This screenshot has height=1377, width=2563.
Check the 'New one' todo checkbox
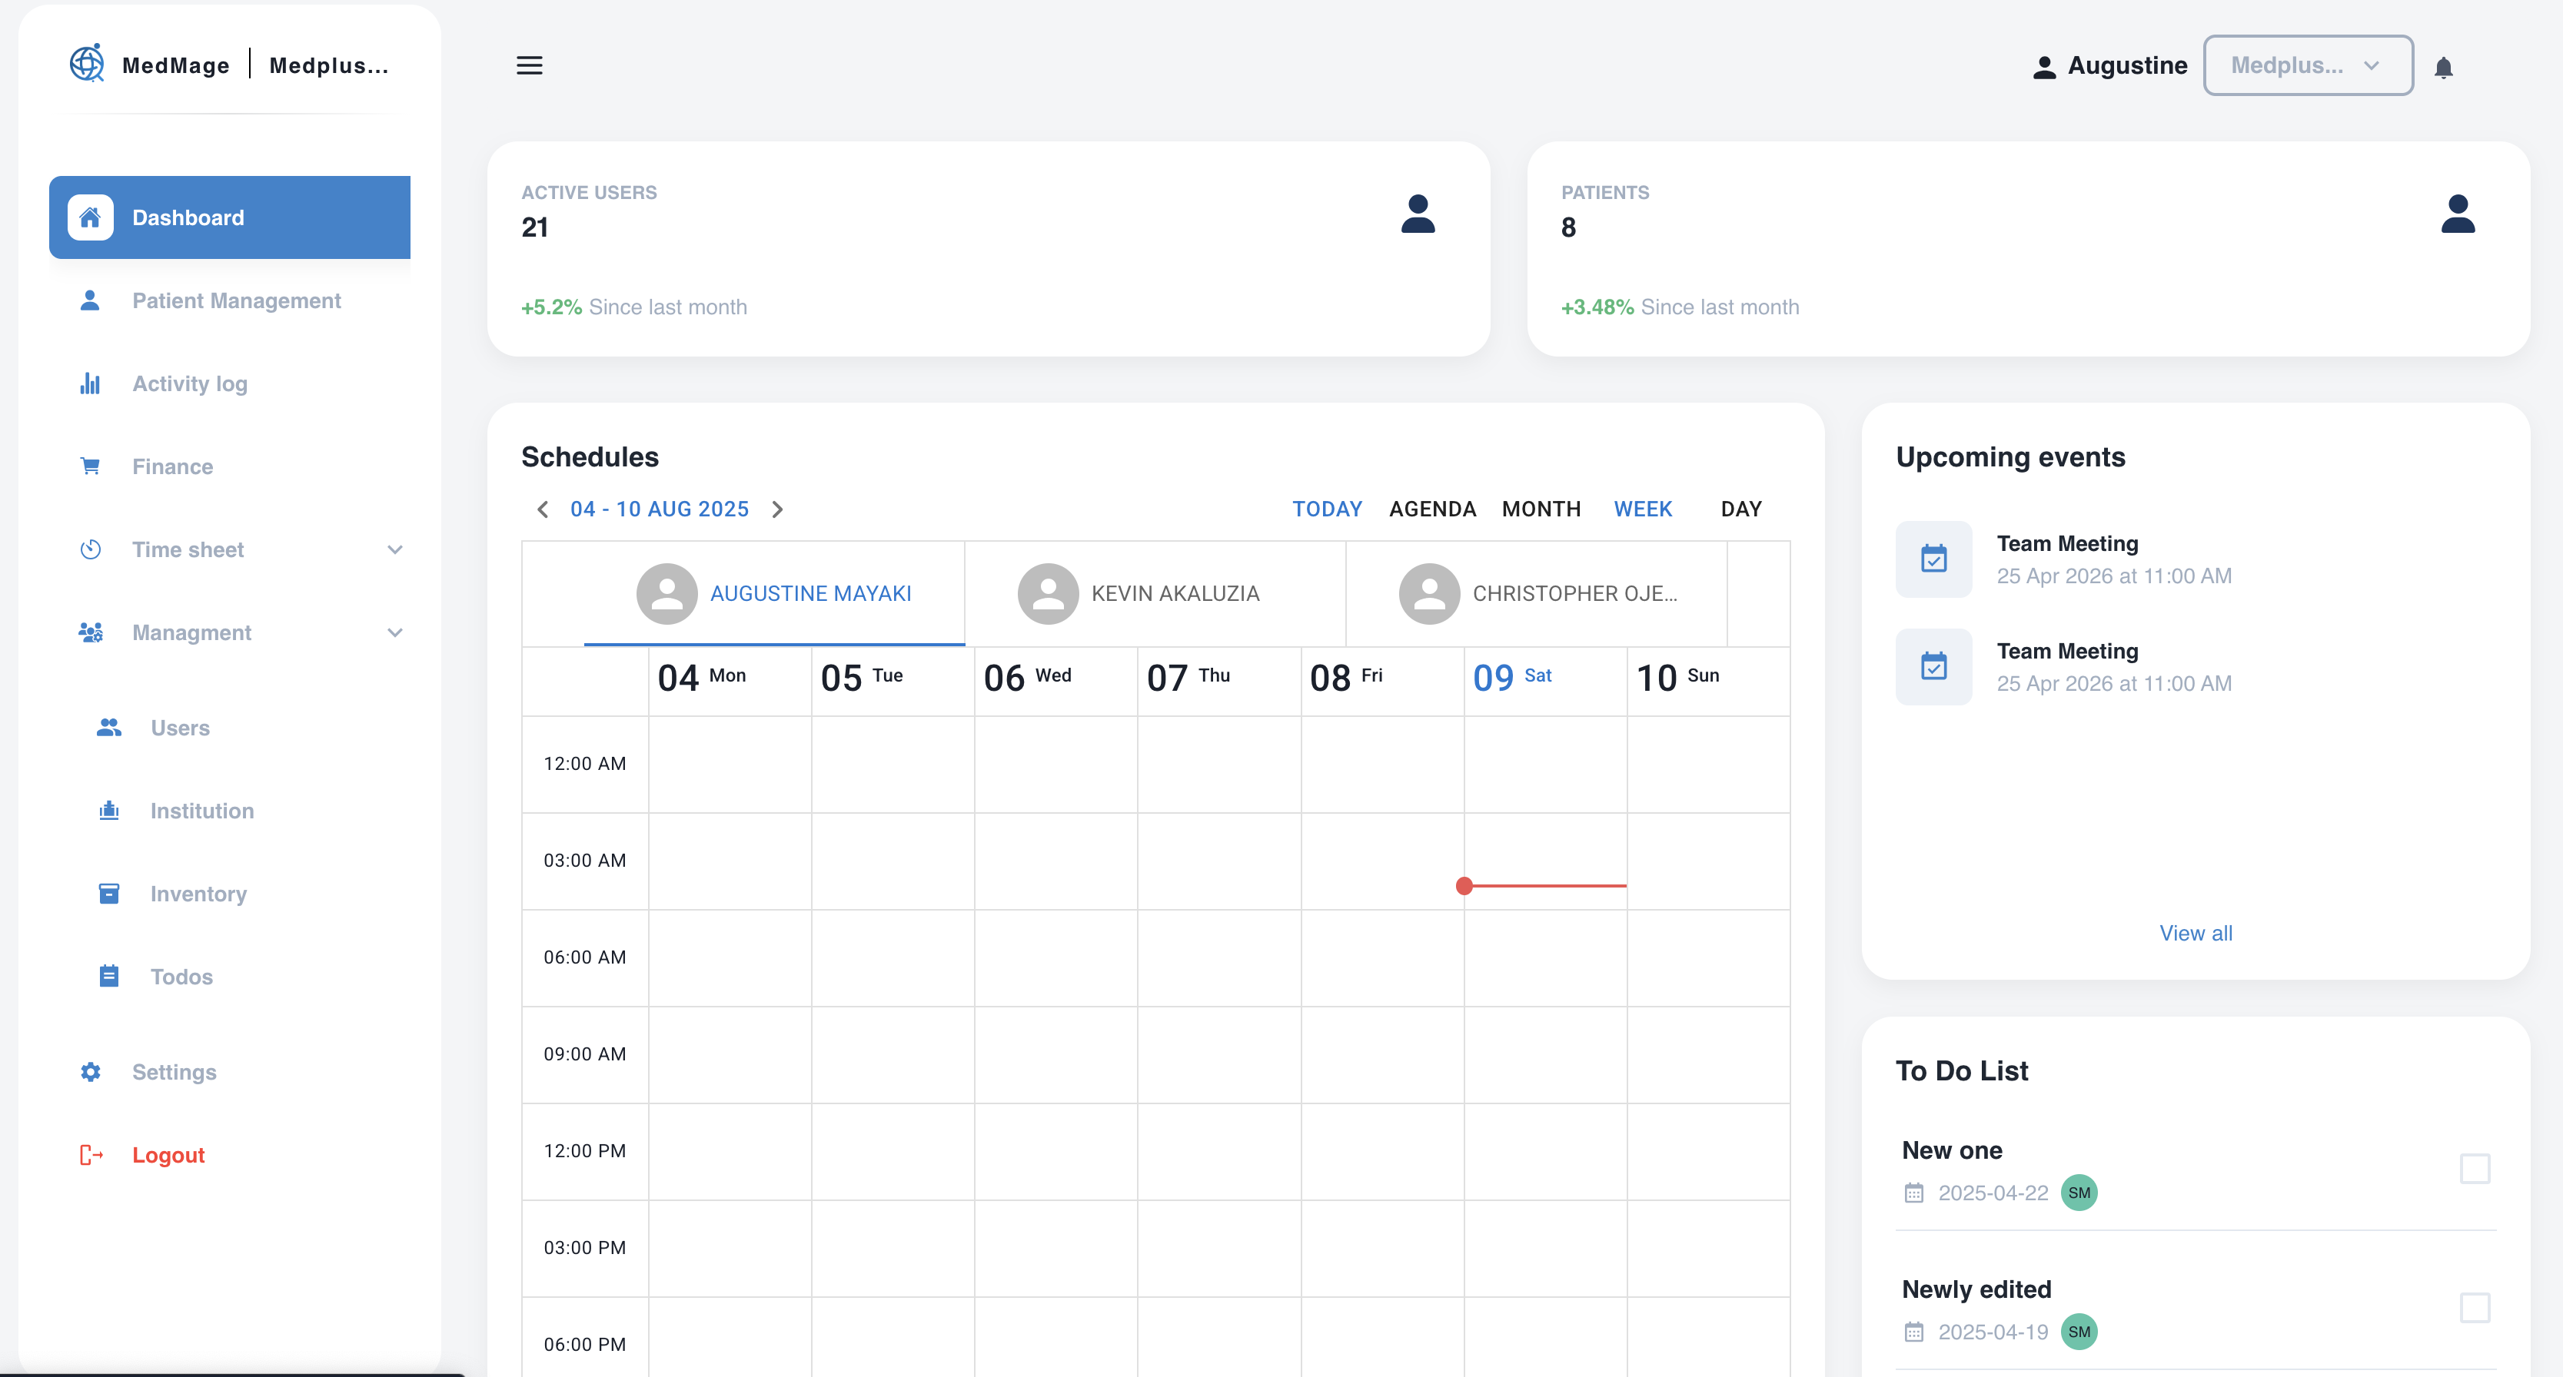[x=2474, y=1167]
